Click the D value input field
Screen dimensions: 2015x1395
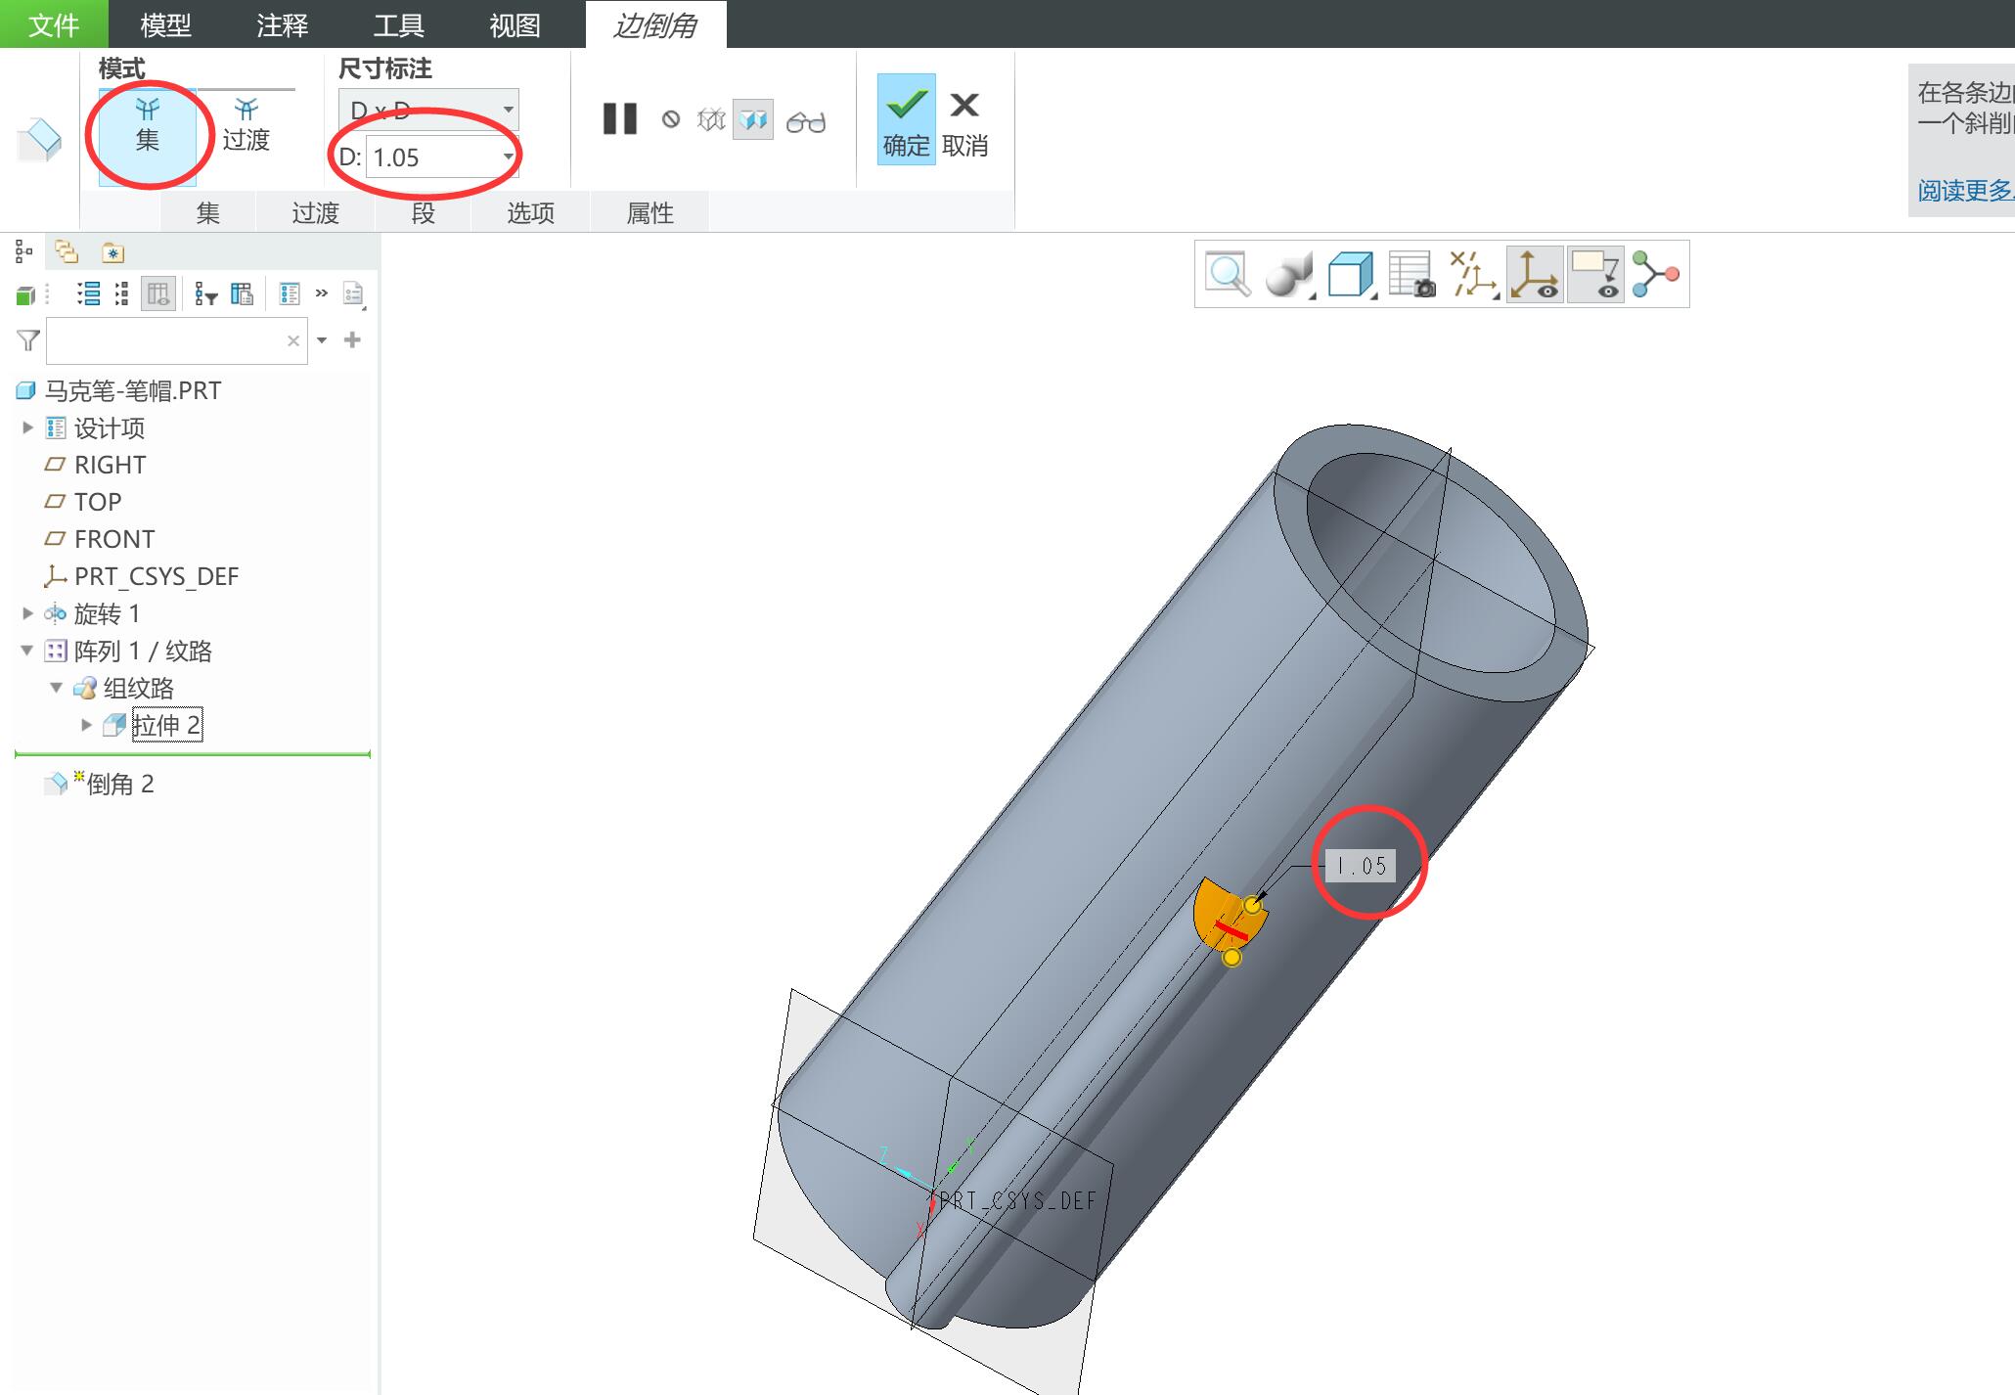click(442, 157)
